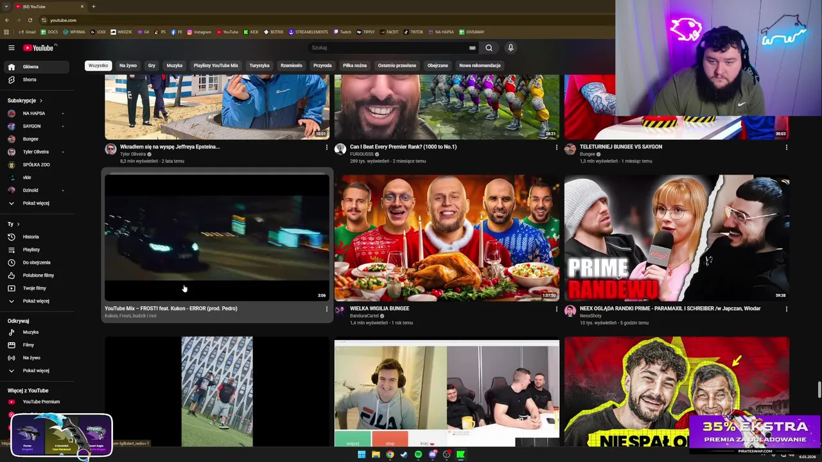Click the browser back arrow
The image size is (822, 462).
coord(7,20)
